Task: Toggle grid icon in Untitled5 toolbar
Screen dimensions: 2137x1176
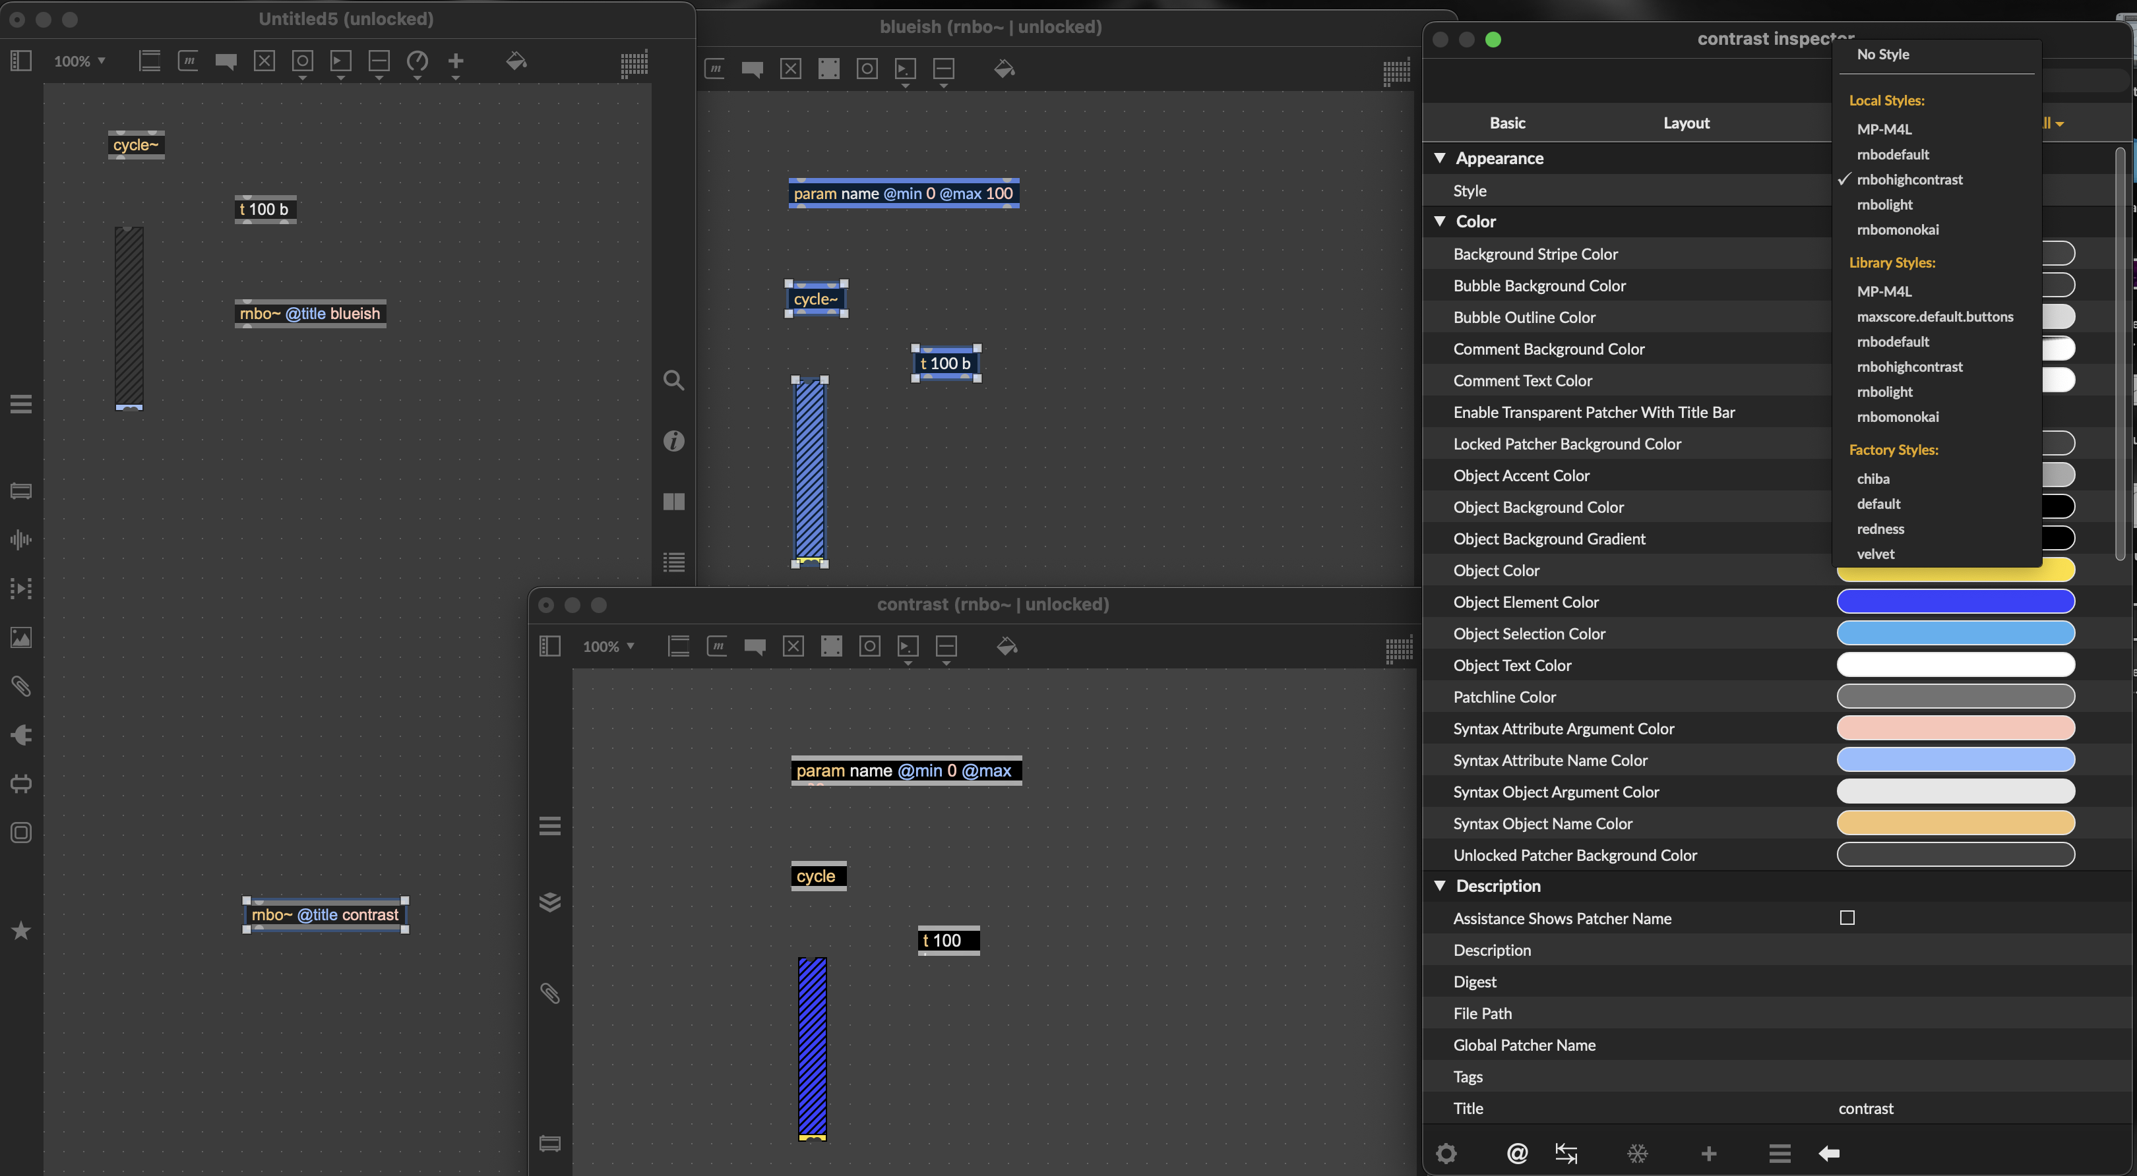Action: (634, 64)
